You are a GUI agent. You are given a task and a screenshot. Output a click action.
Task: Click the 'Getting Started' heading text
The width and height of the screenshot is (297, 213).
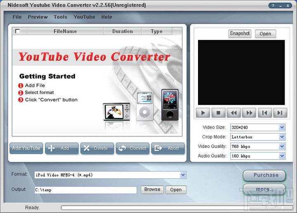(x=47, y=76)
